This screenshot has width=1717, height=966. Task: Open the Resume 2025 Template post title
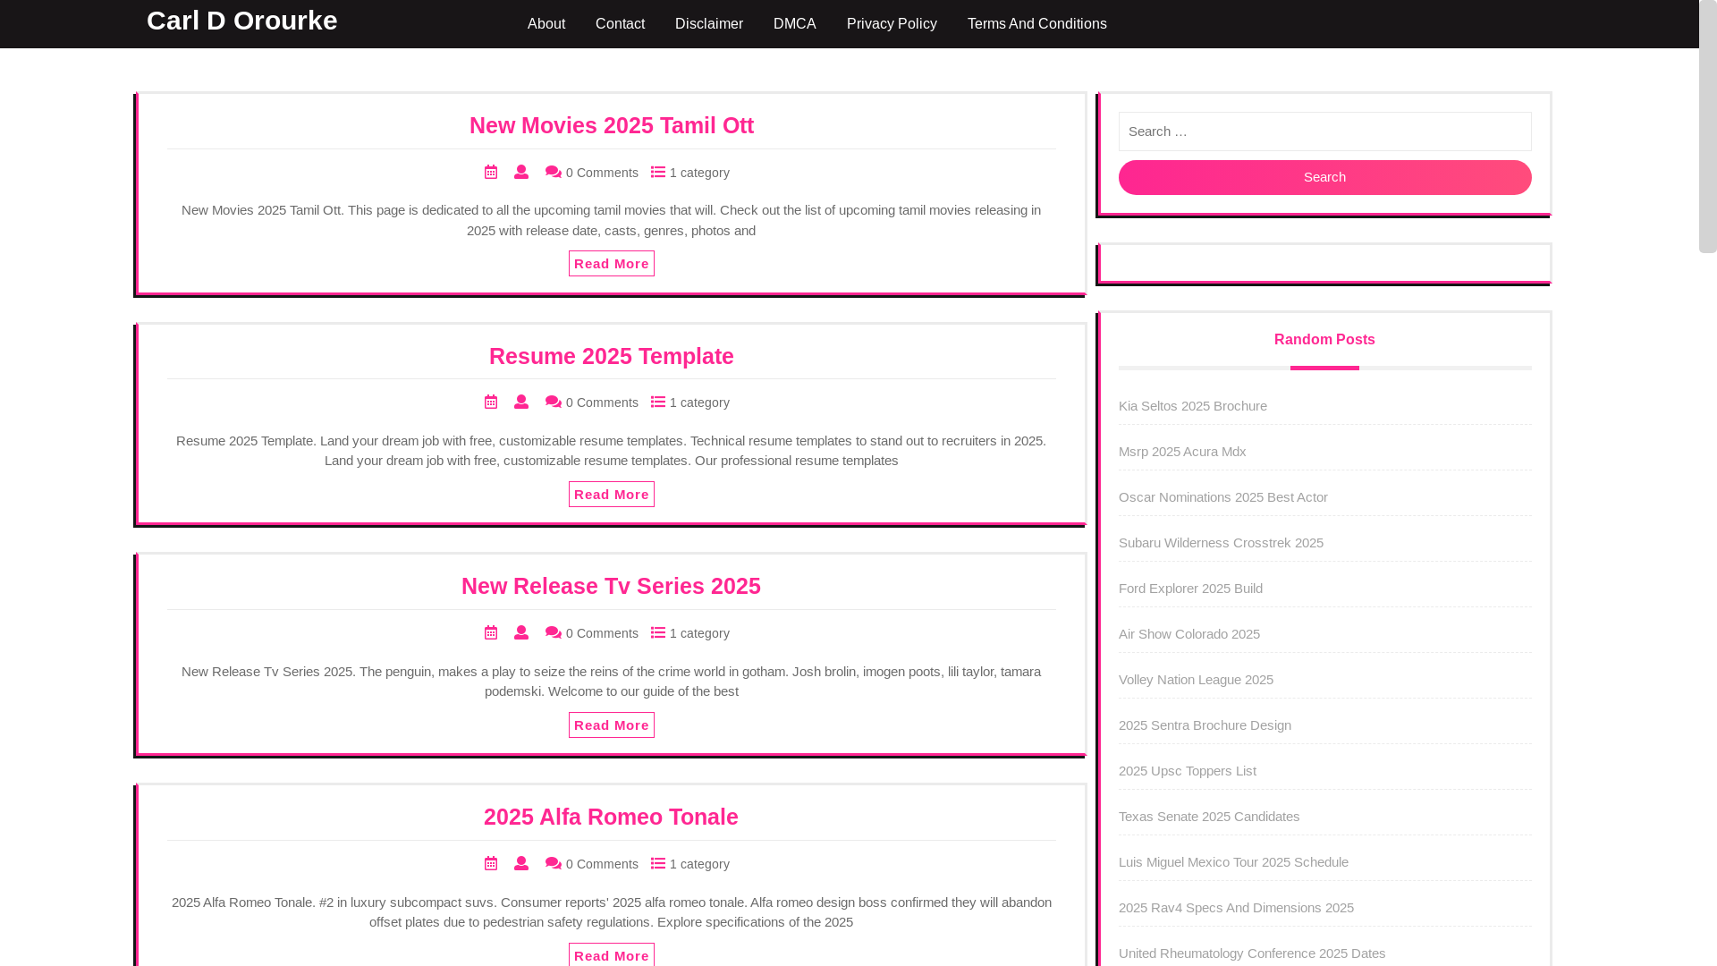click(x=612, y=356)
